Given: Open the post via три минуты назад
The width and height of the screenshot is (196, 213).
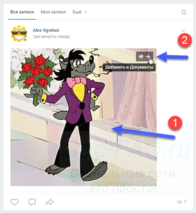Looking at the screenshot, I should tap(51, 37).
